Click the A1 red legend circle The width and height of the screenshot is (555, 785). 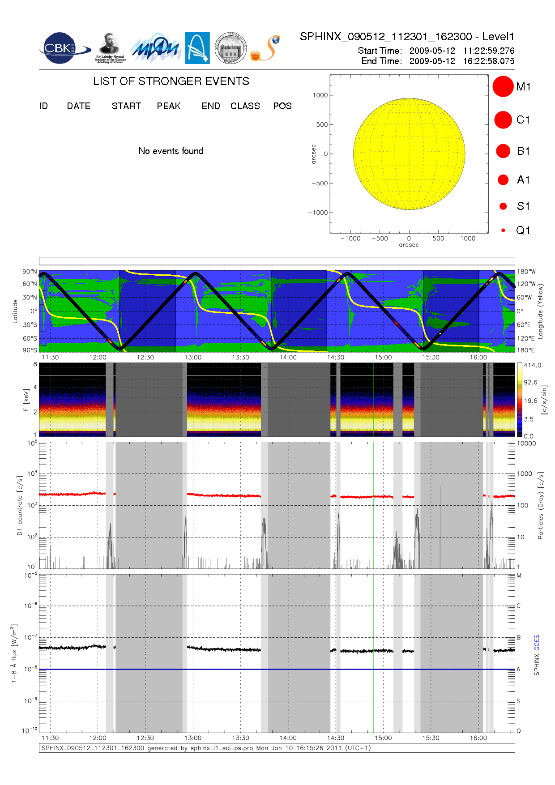coord(503,180)
